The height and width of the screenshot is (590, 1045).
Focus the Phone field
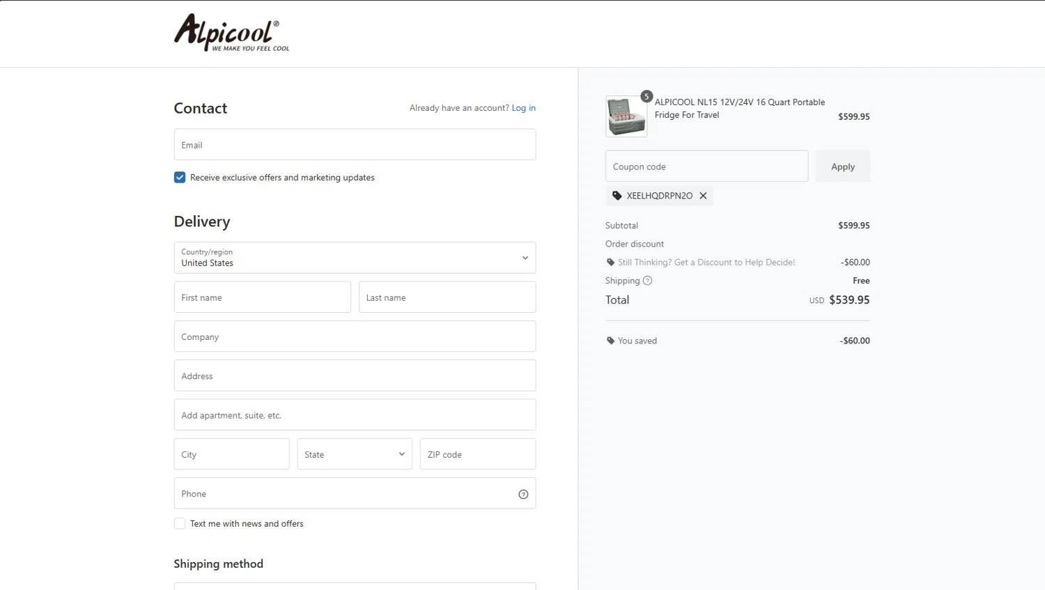pyautogui.click(x=355, y=494)
